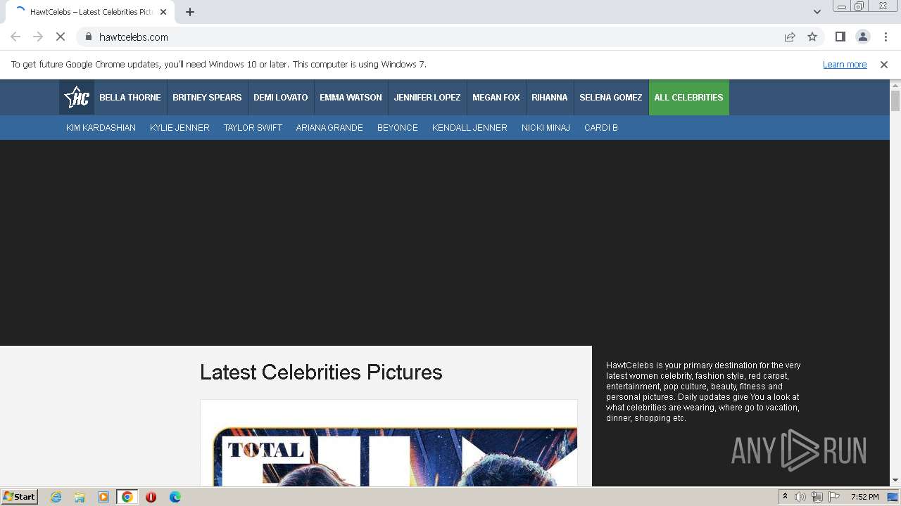Open Bella Thorne menu item
Screen dimensions: 901x506
pos(130,98)
